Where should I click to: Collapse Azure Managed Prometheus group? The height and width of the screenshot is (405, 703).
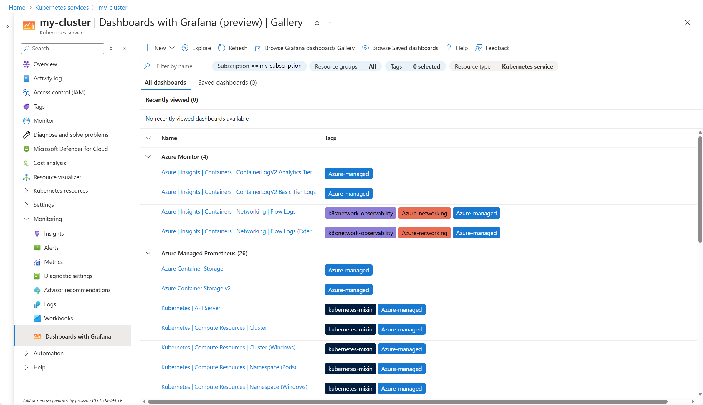[148, 253]
